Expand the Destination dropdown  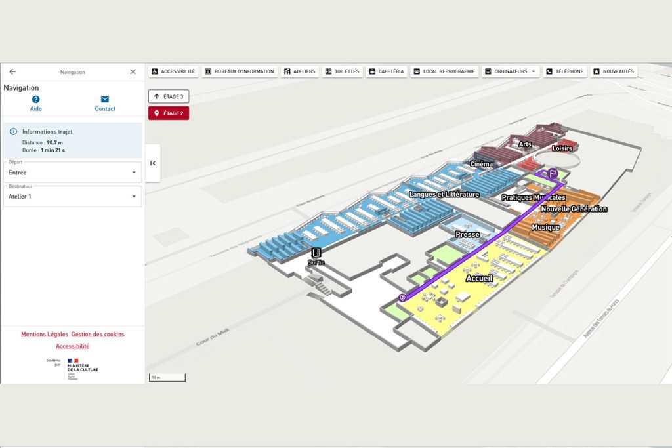(x=72, y=196)
